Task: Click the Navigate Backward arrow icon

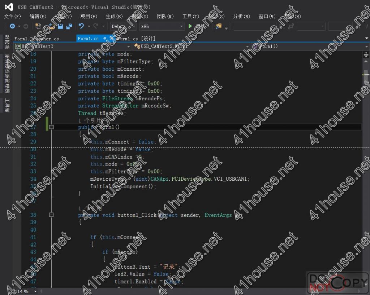Action: click(x=12, y=26)
